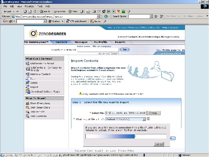The image size is (209, 157).
Task: Expand the Google logo menu arrow
Action: [14, 21]
